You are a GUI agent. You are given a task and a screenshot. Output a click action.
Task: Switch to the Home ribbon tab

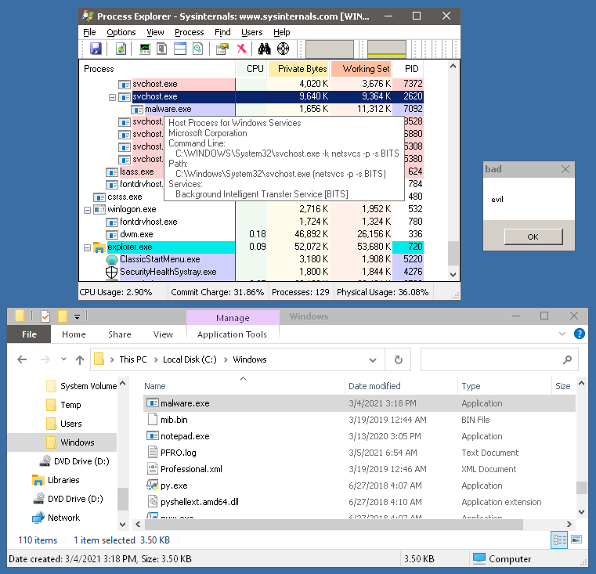click(74, 334)
